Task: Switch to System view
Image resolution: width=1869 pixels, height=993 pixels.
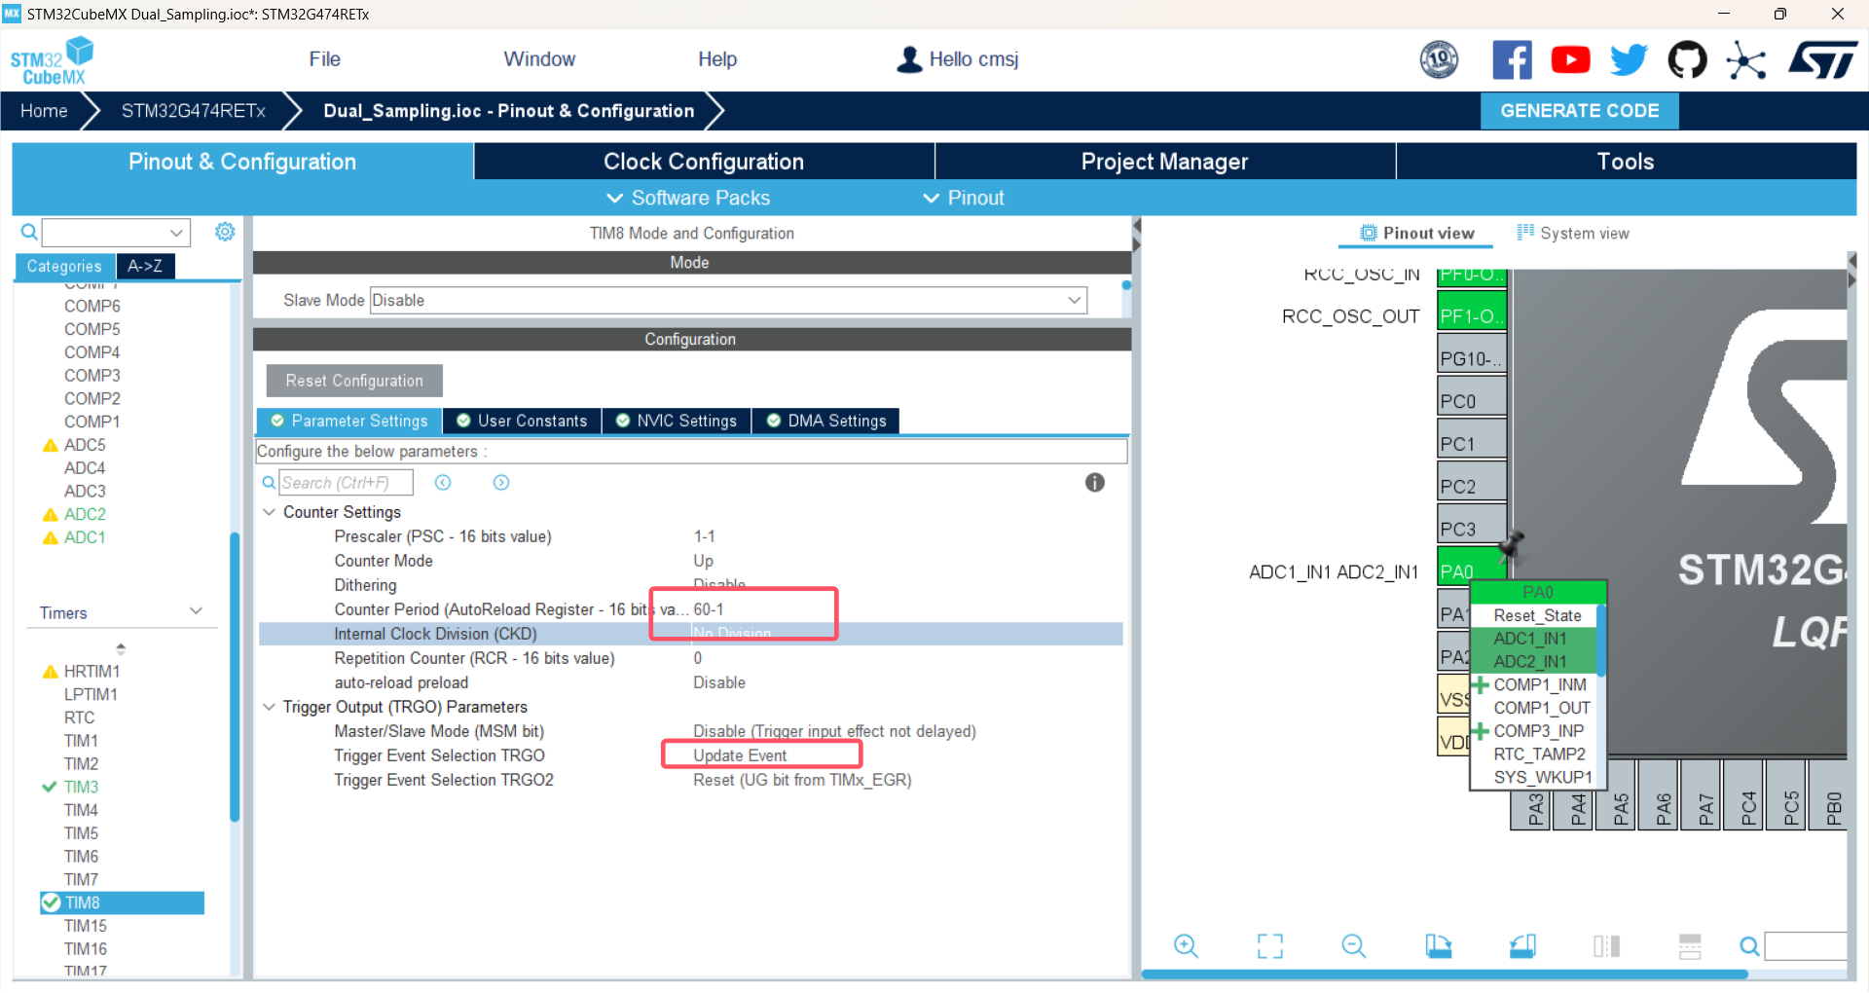Action: (1573, 234)
